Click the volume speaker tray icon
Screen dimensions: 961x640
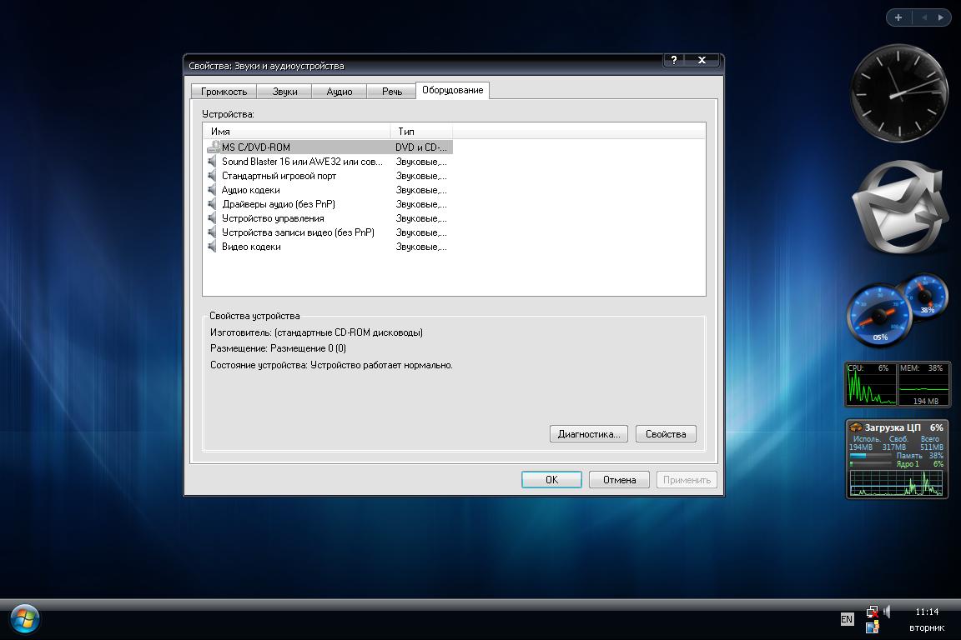pyautogui.click(x=887, y=612)
